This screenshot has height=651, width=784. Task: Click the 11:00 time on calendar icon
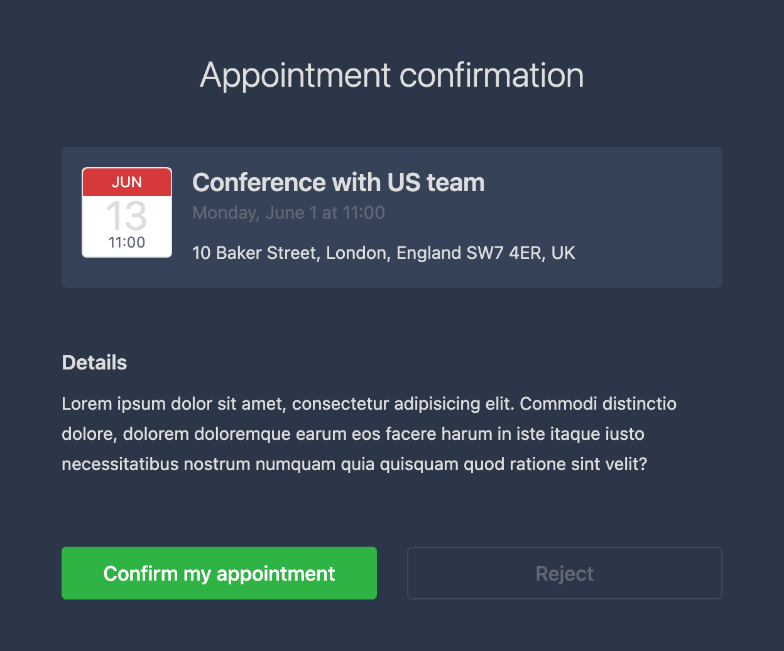coord(127,243)
